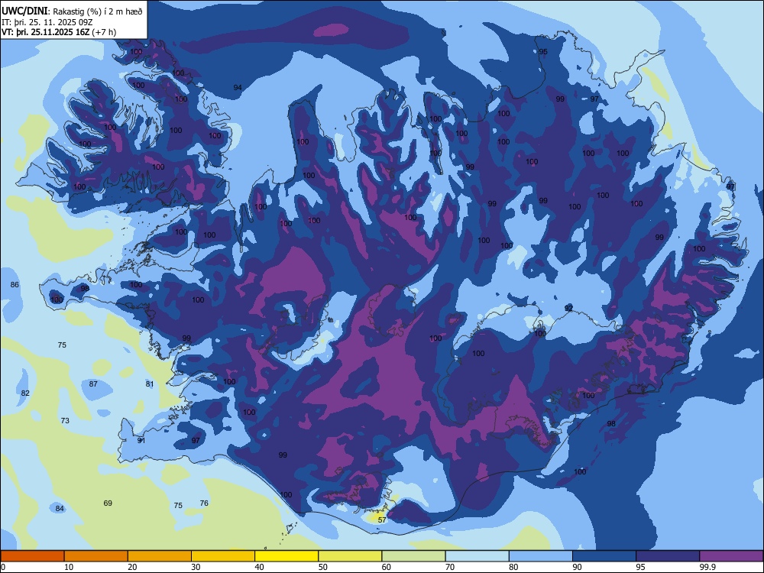Screen dimensions: 764x573
Task: Click the dark indigo 95–99.9 legend swatch
Action: pos(668,556)
